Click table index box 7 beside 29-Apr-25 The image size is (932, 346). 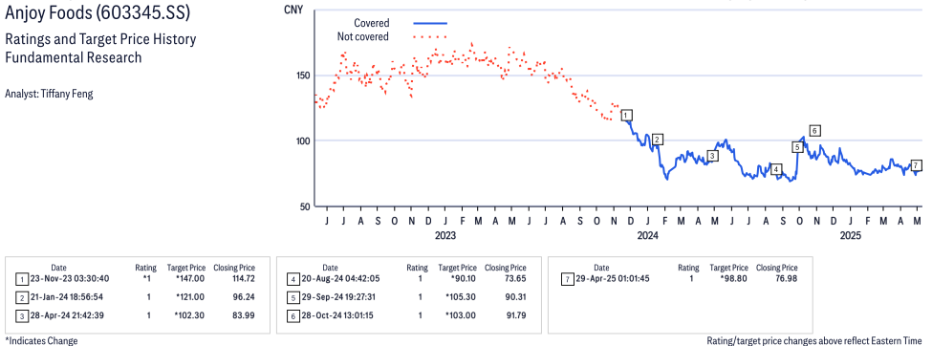click(x=566, y=279)
